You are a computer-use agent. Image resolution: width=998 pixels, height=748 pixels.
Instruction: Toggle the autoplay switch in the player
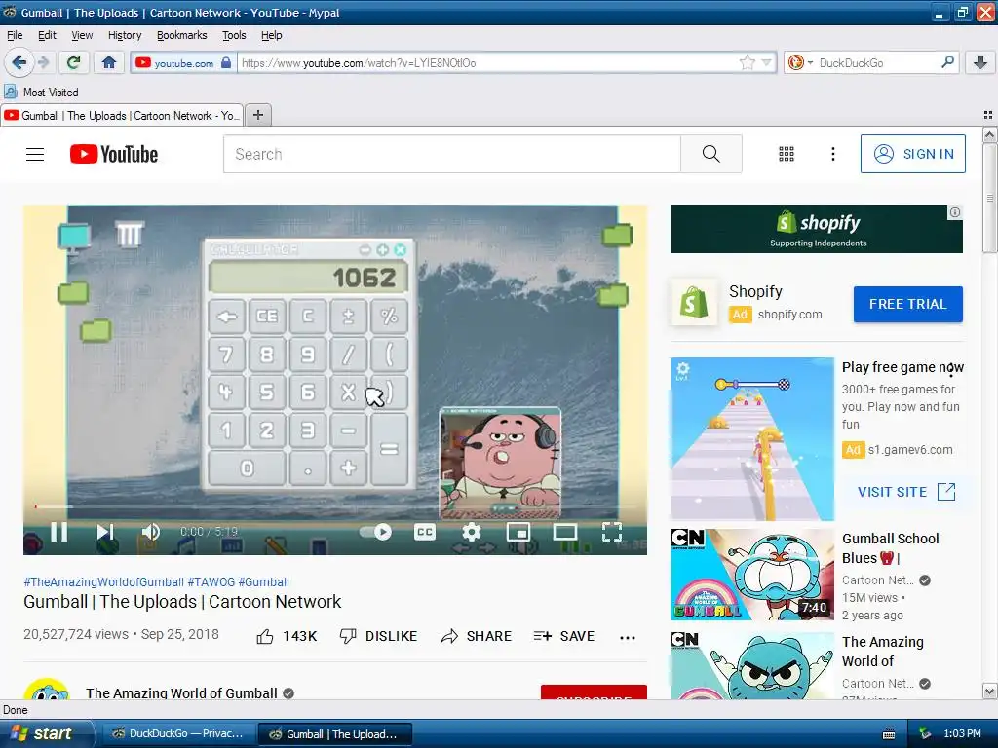[375, 532]
